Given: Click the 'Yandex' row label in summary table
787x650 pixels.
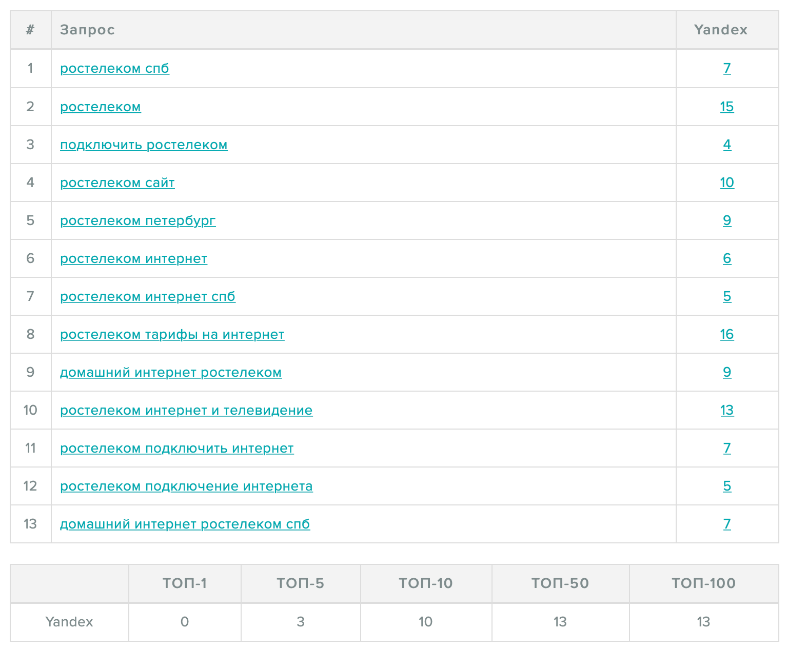Looking at the screenshot, I should [x=69, y=622].
